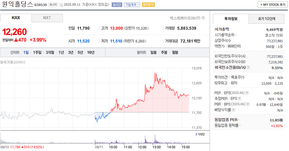289x151 pixels.
Task: Show the 주봉 candlestick chart
Action: [x=164, y=52]
